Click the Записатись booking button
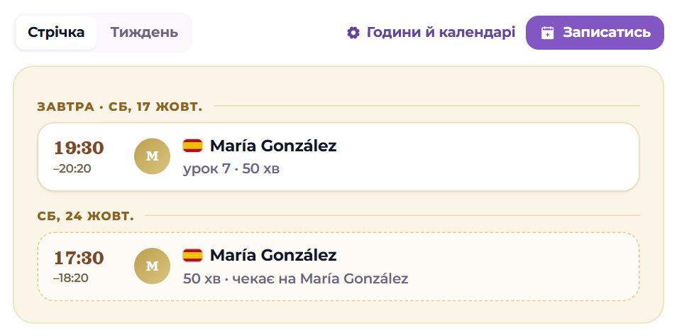This screenshot has height=336, width=677. [595, 33]
